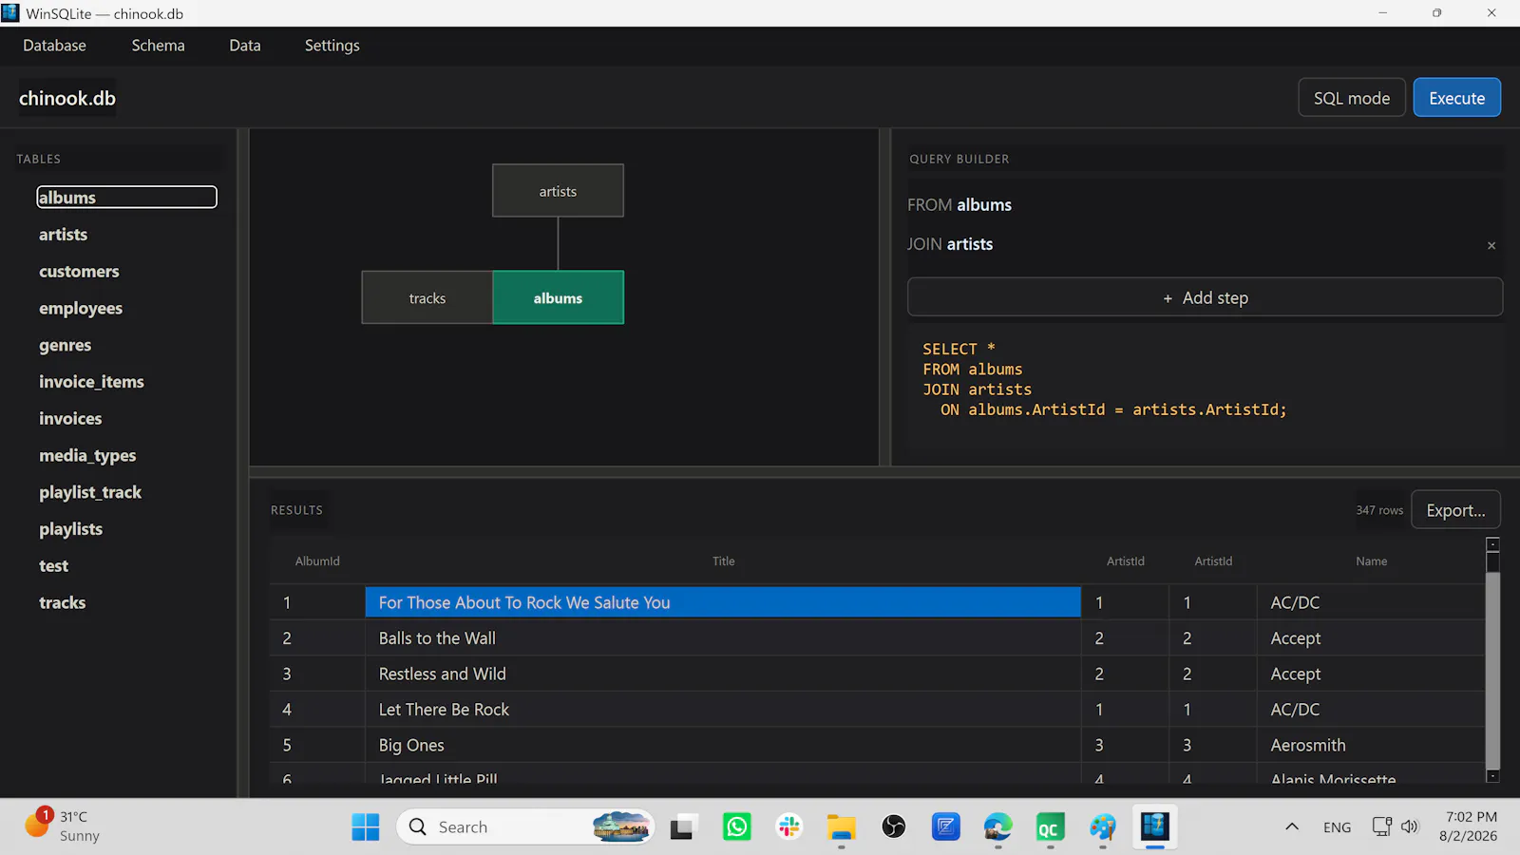
Task: Open the QC app in taskbar
Action: point(1050,826)
